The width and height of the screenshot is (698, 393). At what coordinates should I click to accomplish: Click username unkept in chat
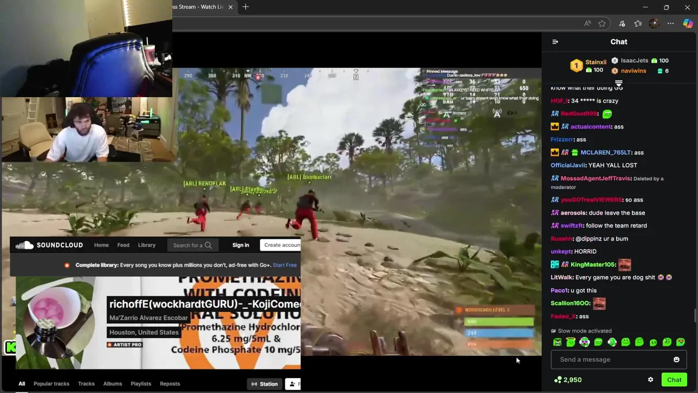click(x=561, y=252)
